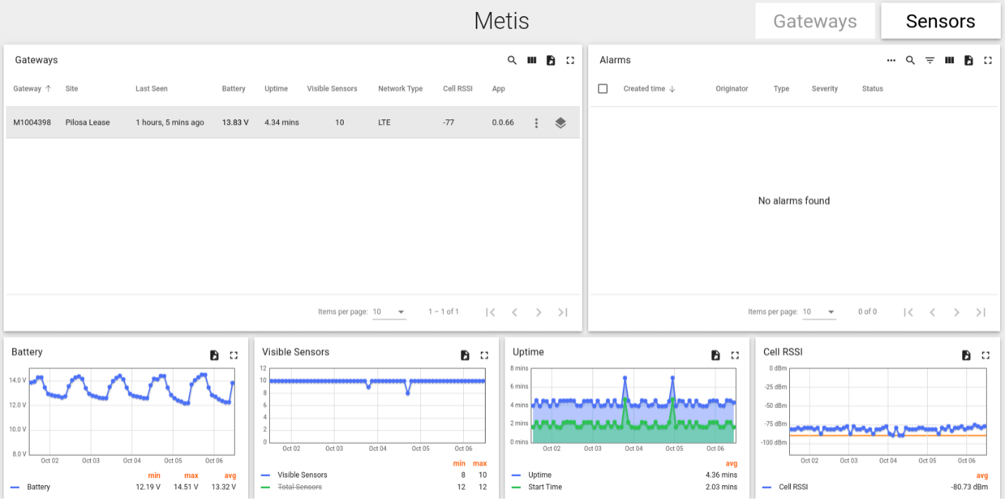Search alarms in the Alarms panel
This screenshot has width=1005, height=500.
pyautogui.click(x=910, y=60)
